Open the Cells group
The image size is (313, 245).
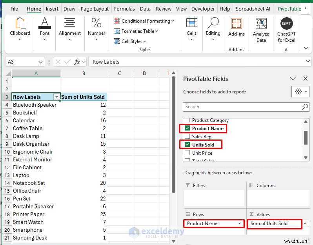[192, 29]
